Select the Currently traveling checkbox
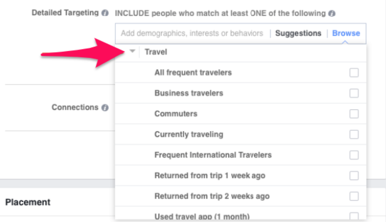The image size is (386, 222). (x=354, y=134)
